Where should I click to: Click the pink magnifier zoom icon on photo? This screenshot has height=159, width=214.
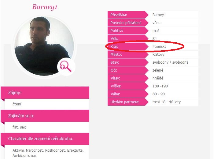pos(66,66)
